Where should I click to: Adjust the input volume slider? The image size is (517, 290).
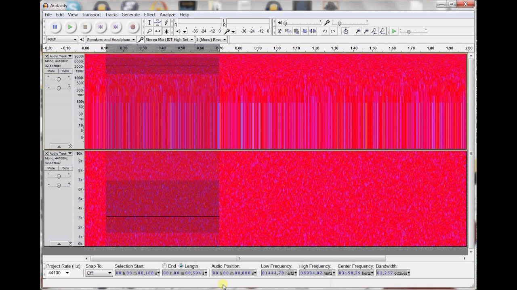(x=349, y=23)
